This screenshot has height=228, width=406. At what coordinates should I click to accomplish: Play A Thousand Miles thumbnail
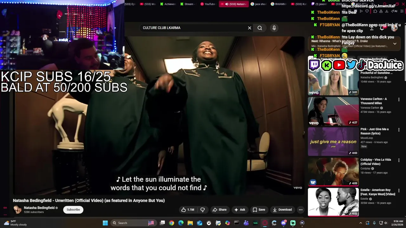point(333,111)
